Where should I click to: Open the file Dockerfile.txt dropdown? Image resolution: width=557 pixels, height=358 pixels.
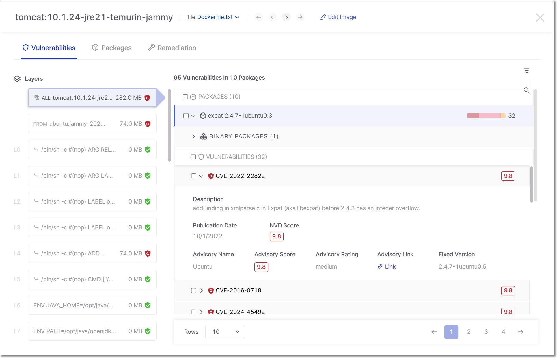[x=218, y=17]
